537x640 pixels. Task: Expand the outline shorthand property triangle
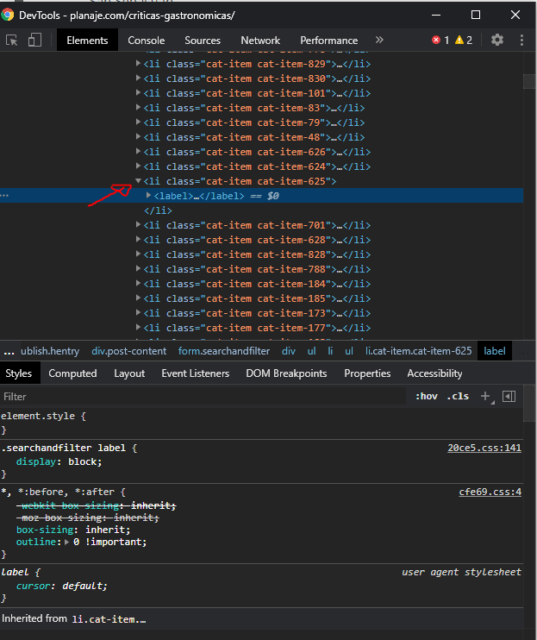pyautogui.click(x=67, y=542)
